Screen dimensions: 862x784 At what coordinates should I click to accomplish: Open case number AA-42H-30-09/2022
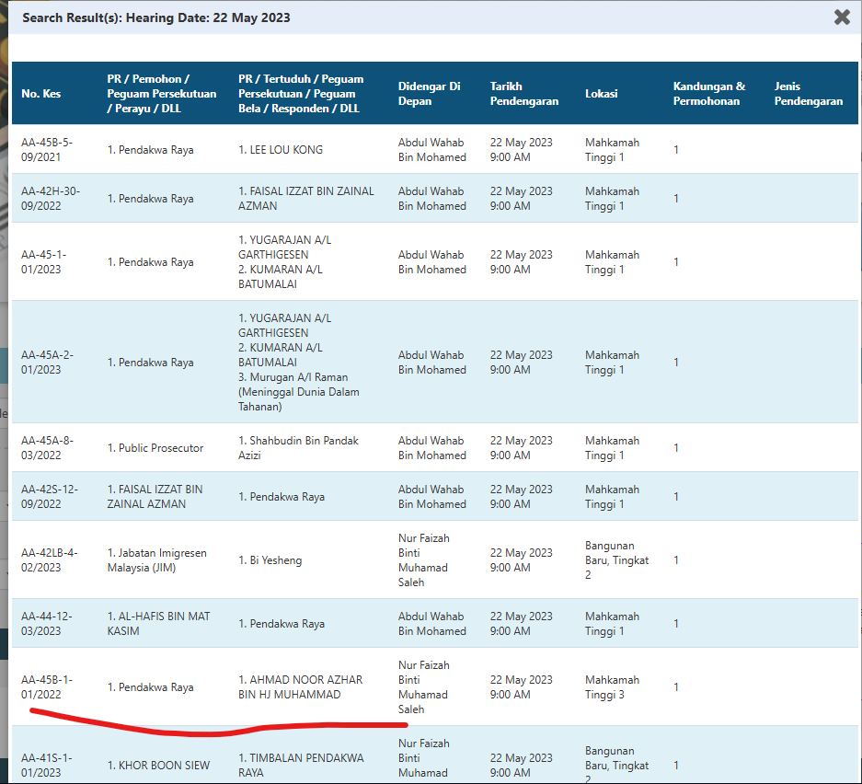tap(50, 199)
